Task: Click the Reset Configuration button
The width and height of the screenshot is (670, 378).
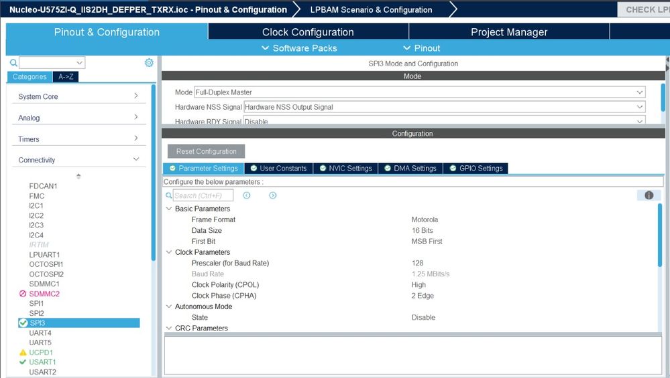Action: [207, 151]
